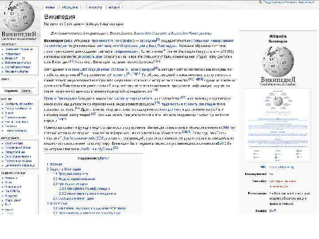Switch to the статья tab
Viewport: 319px width, 239px height.
point(50,8)
